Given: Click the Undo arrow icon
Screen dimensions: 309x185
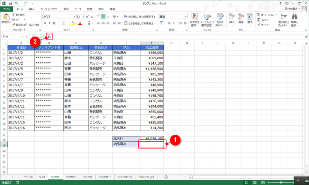Looking at the screenshot, I should 17,3.
